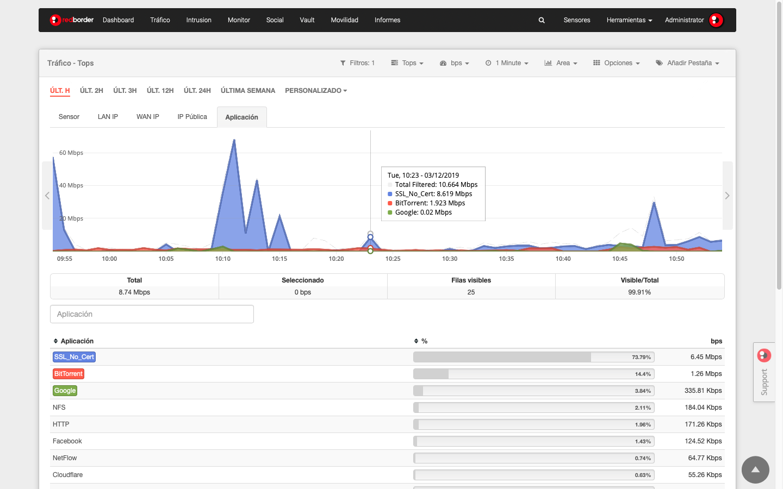This screenshot has height=489, width=783.
Task: Click the scroll-to-top arrow button
Action: click(x=755, y=469)
